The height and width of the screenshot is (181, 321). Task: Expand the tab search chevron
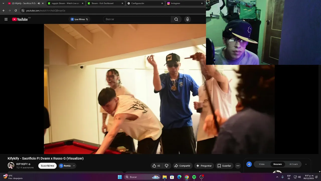click(3, 3)
